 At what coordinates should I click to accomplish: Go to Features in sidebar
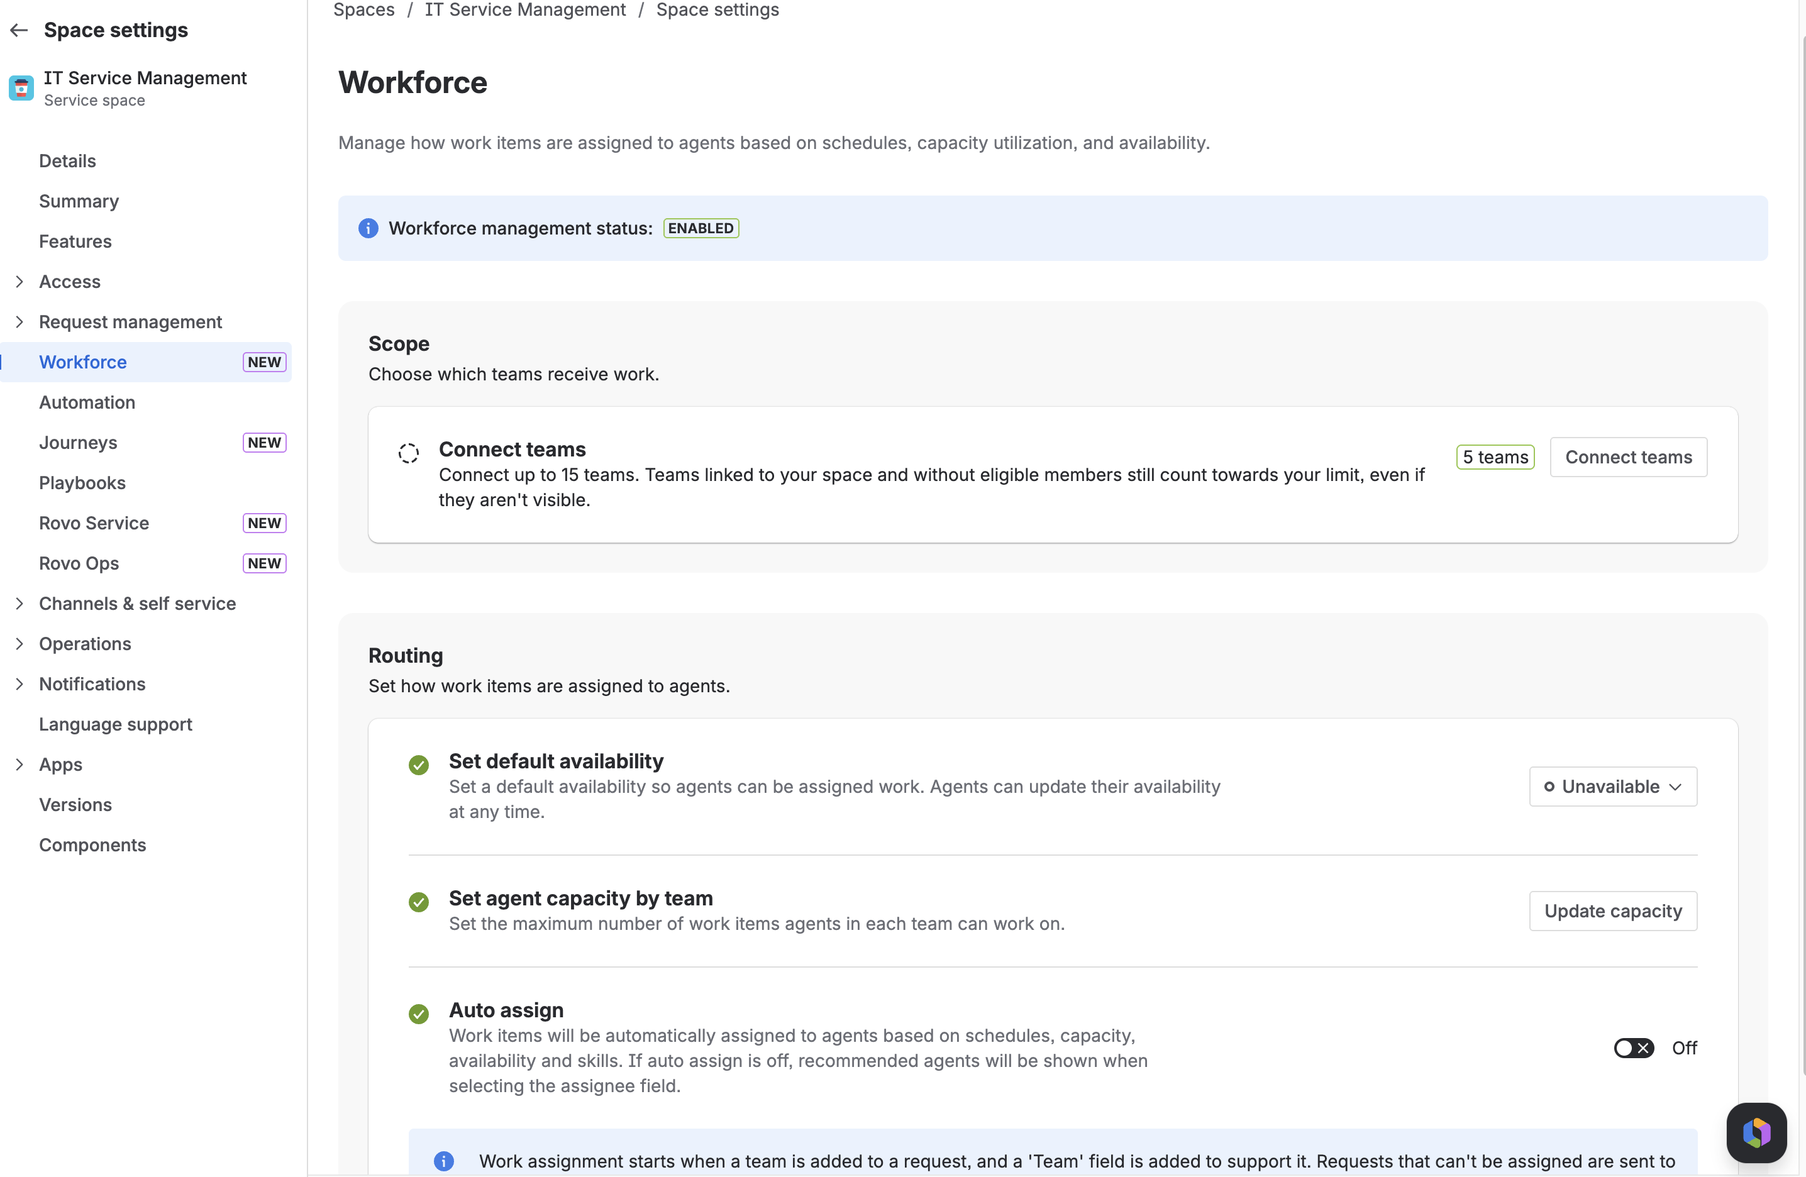(x=146, y=241)
